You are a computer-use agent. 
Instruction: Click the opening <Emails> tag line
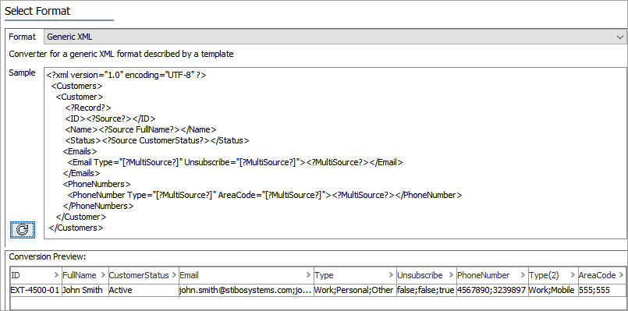tap(80, 151)
